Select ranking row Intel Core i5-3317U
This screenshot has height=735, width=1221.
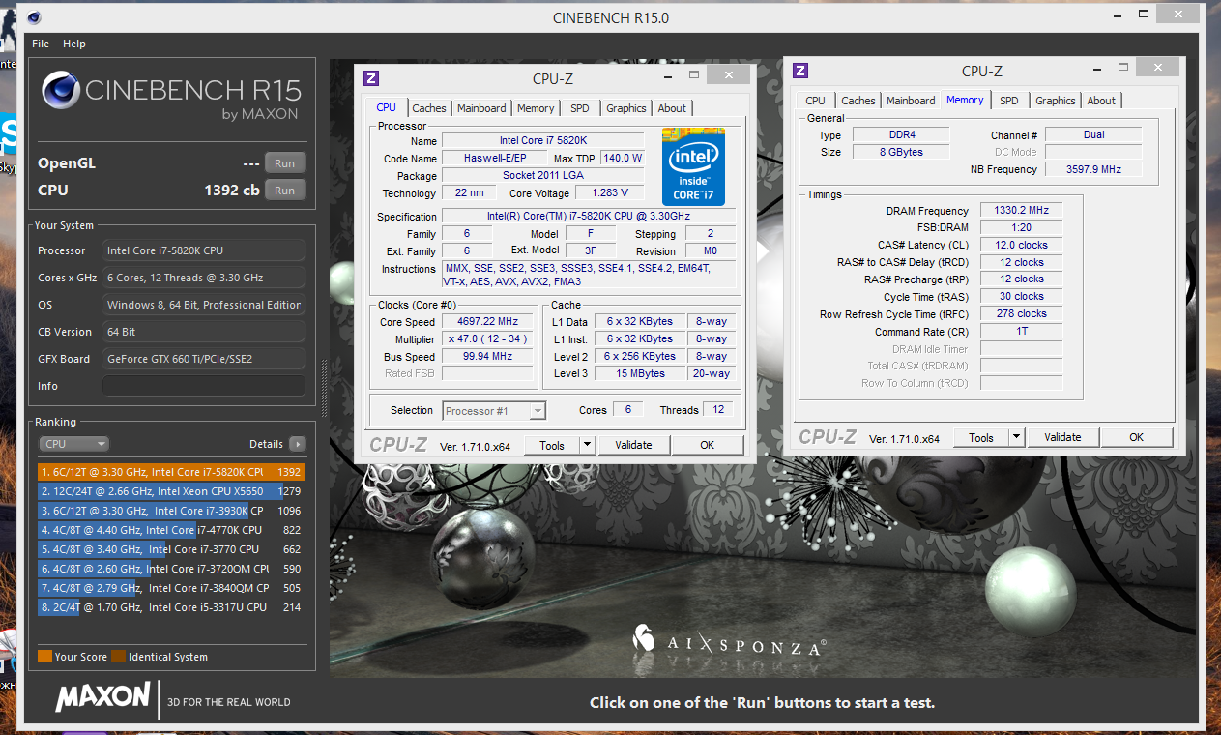[171, 607]
